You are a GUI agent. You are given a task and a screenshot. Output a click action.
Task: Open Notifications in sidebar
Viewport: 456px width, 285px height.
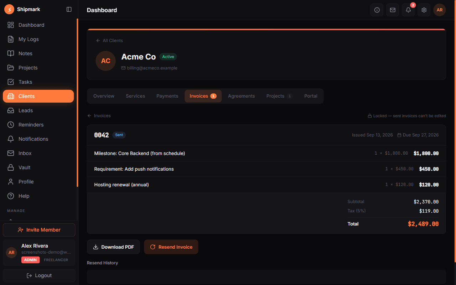pos(38,139)
